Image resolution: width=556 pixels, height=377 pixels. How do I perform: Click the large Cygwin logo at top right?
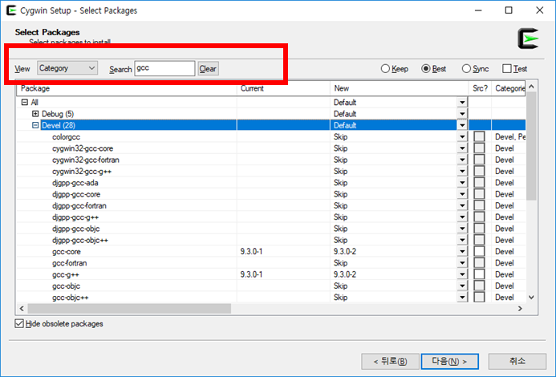tap(528, 39)
